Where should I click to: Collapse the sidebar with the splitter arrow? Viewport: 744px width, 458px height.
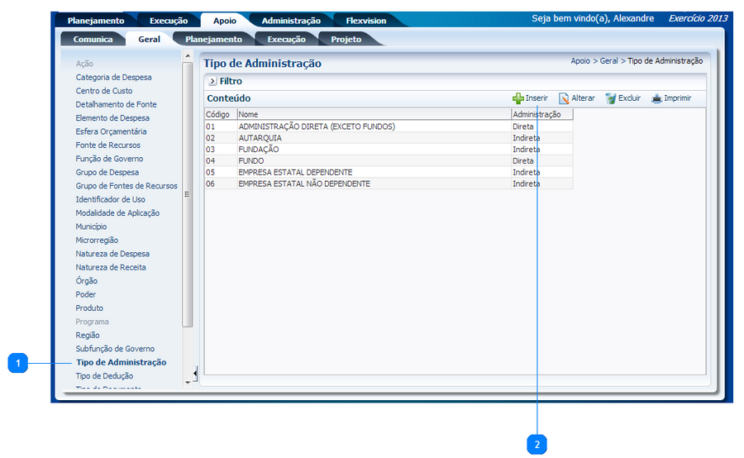click(195, 373)
